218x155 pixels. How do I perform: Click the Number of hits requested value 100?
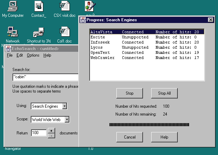coord(166,106)
